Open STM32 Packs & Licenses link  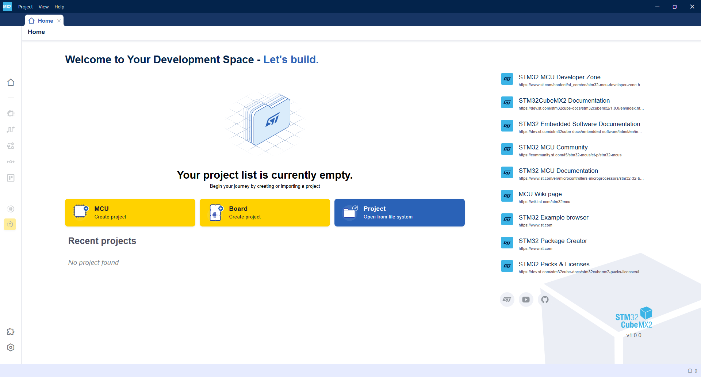(554, 264)
